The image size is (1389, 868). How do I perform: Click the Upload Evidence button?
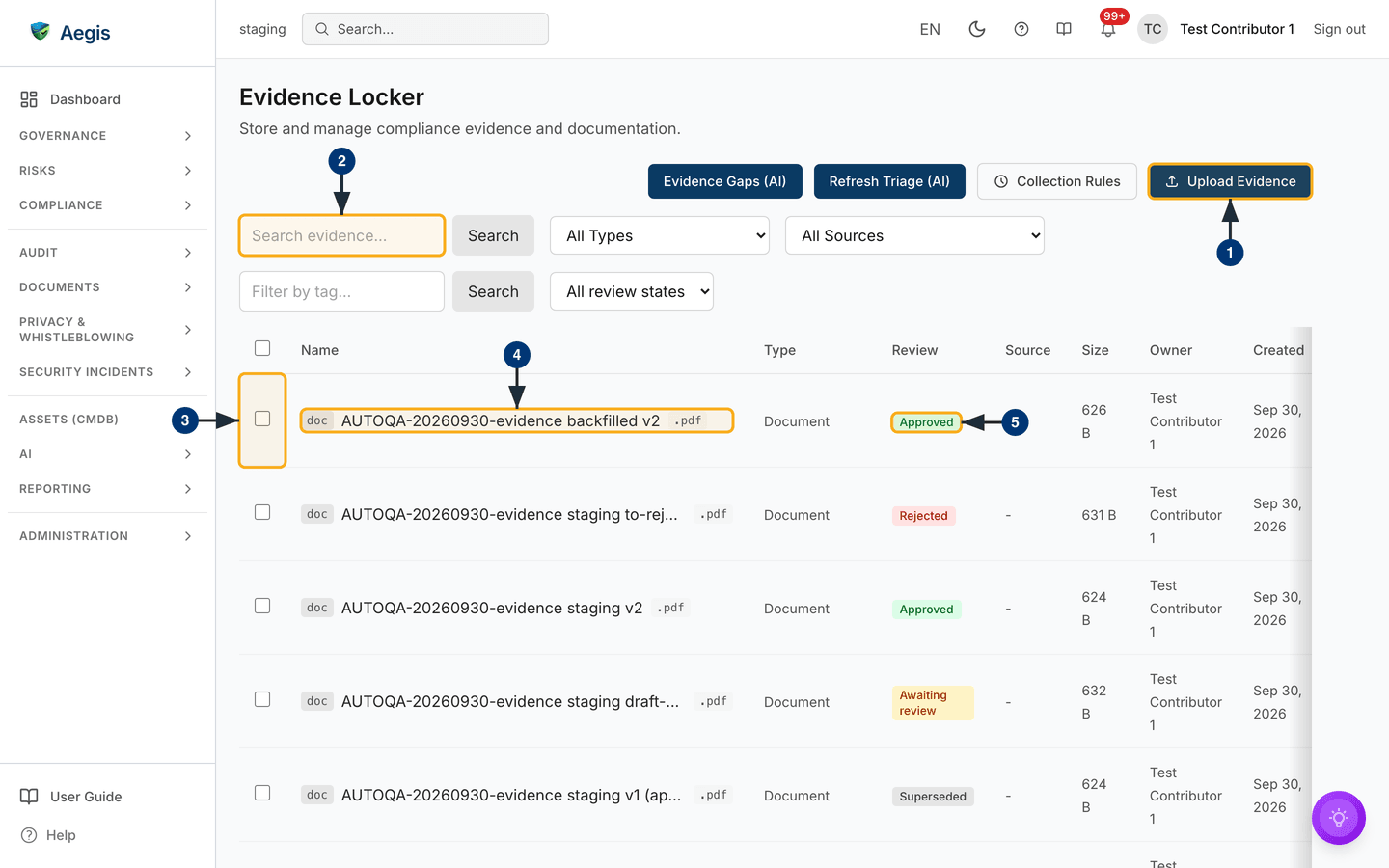click(1230, 181)
